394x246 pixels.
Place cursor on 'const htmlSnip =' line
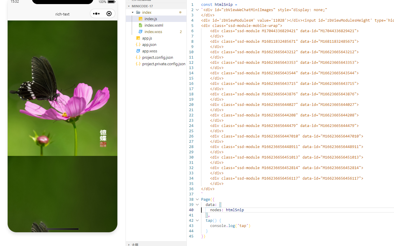219,5
